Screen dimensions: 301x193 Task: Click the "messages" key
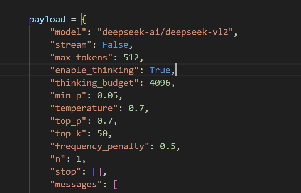click(76, 185)
